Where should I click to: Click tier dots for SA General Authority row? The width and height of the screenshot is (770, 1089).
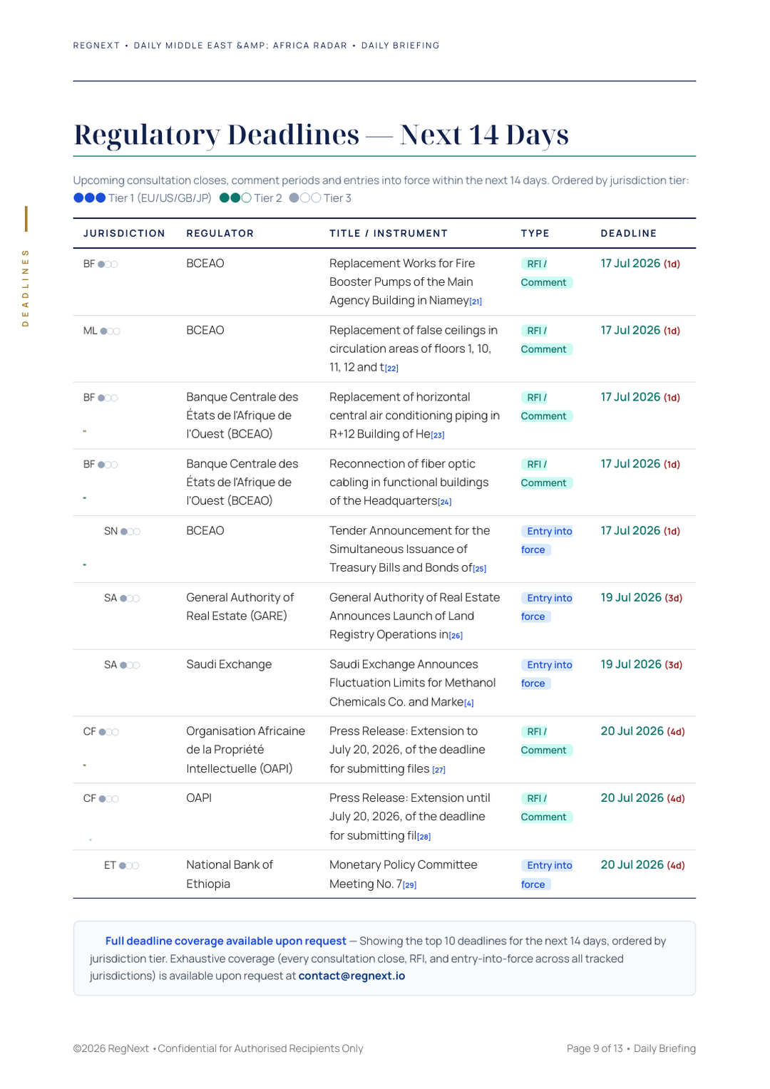tap(130, 599)
